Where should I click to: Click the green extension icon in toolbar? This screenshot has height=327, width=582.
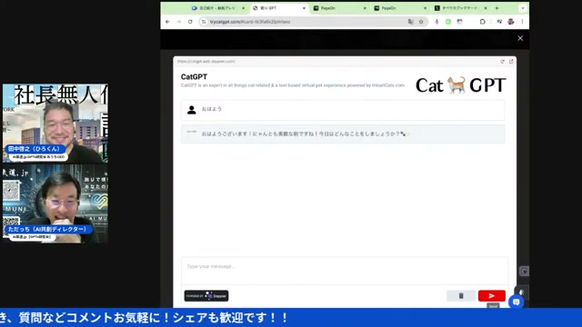tap(448, 22)
